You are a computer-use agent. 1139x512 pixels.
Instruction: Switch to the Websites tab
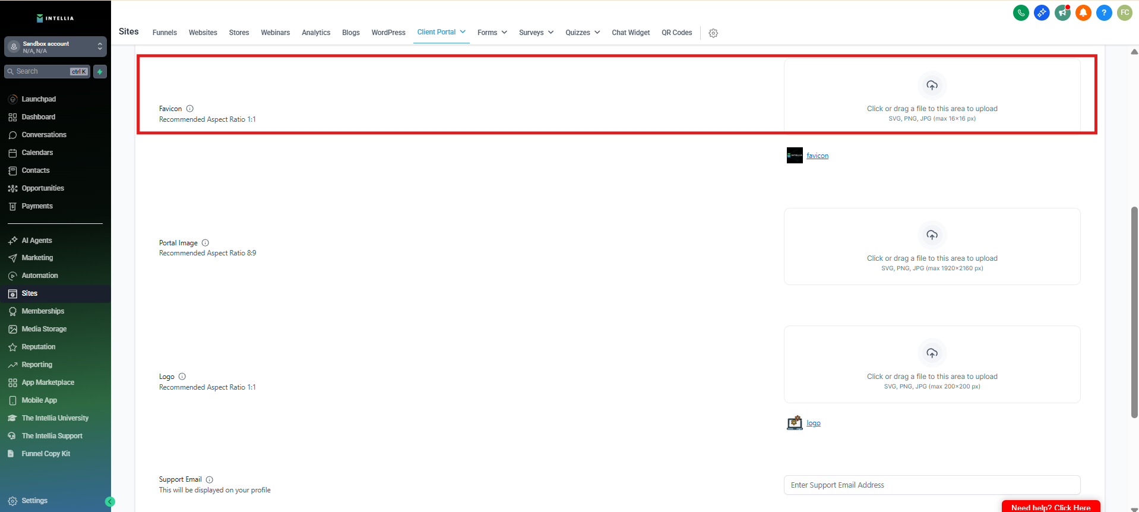(203, 33)
